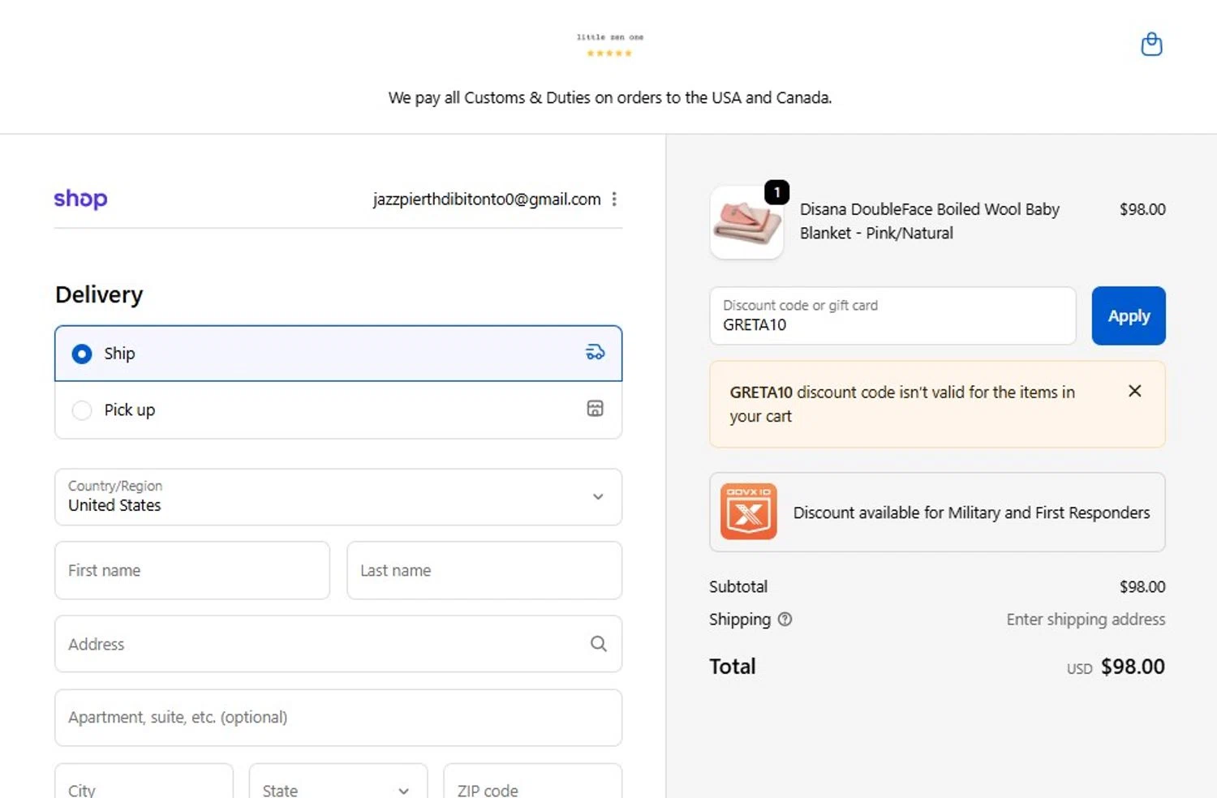Click the Enter shipping address text

[1086, 620]
